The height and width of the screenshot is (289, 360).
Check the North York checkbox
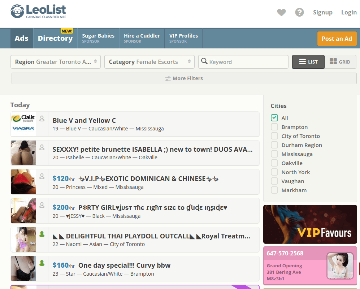274,172
